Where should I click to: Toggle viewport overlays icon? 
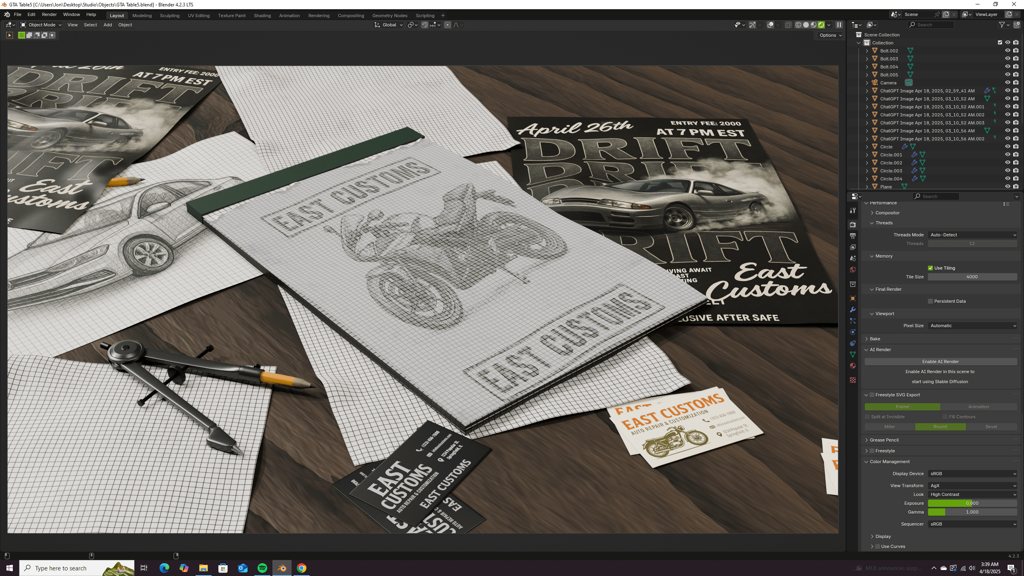tap(770, 25)
